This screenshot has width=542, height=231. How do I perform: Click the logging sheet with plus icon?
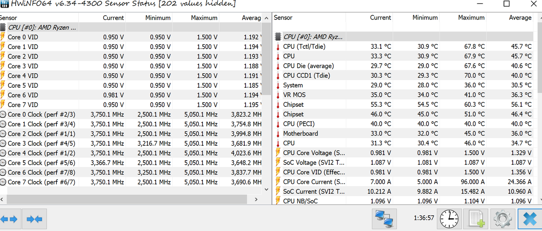[x=476, y=219]
